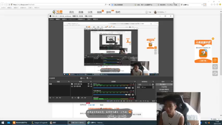Click the Douyu logo on the website
The image size is (222, 125).
[57, 12]
